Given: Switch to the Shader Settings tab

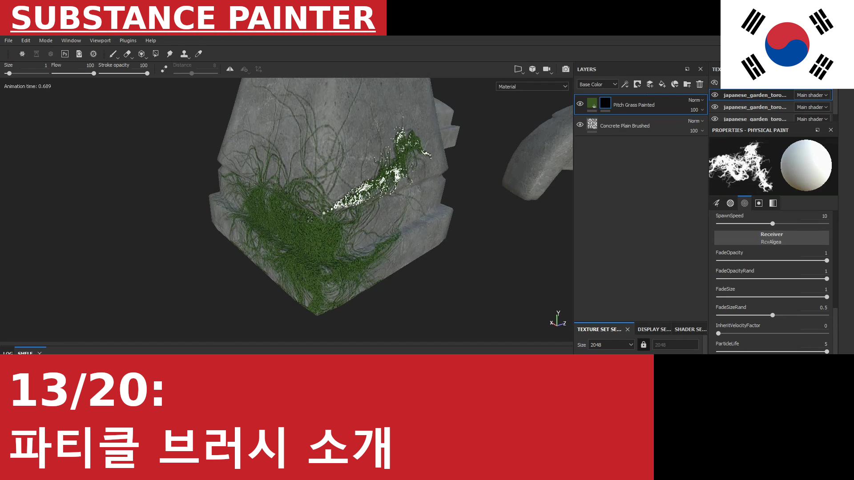Looking at the screenshot, I should click(x=690, y=329).
